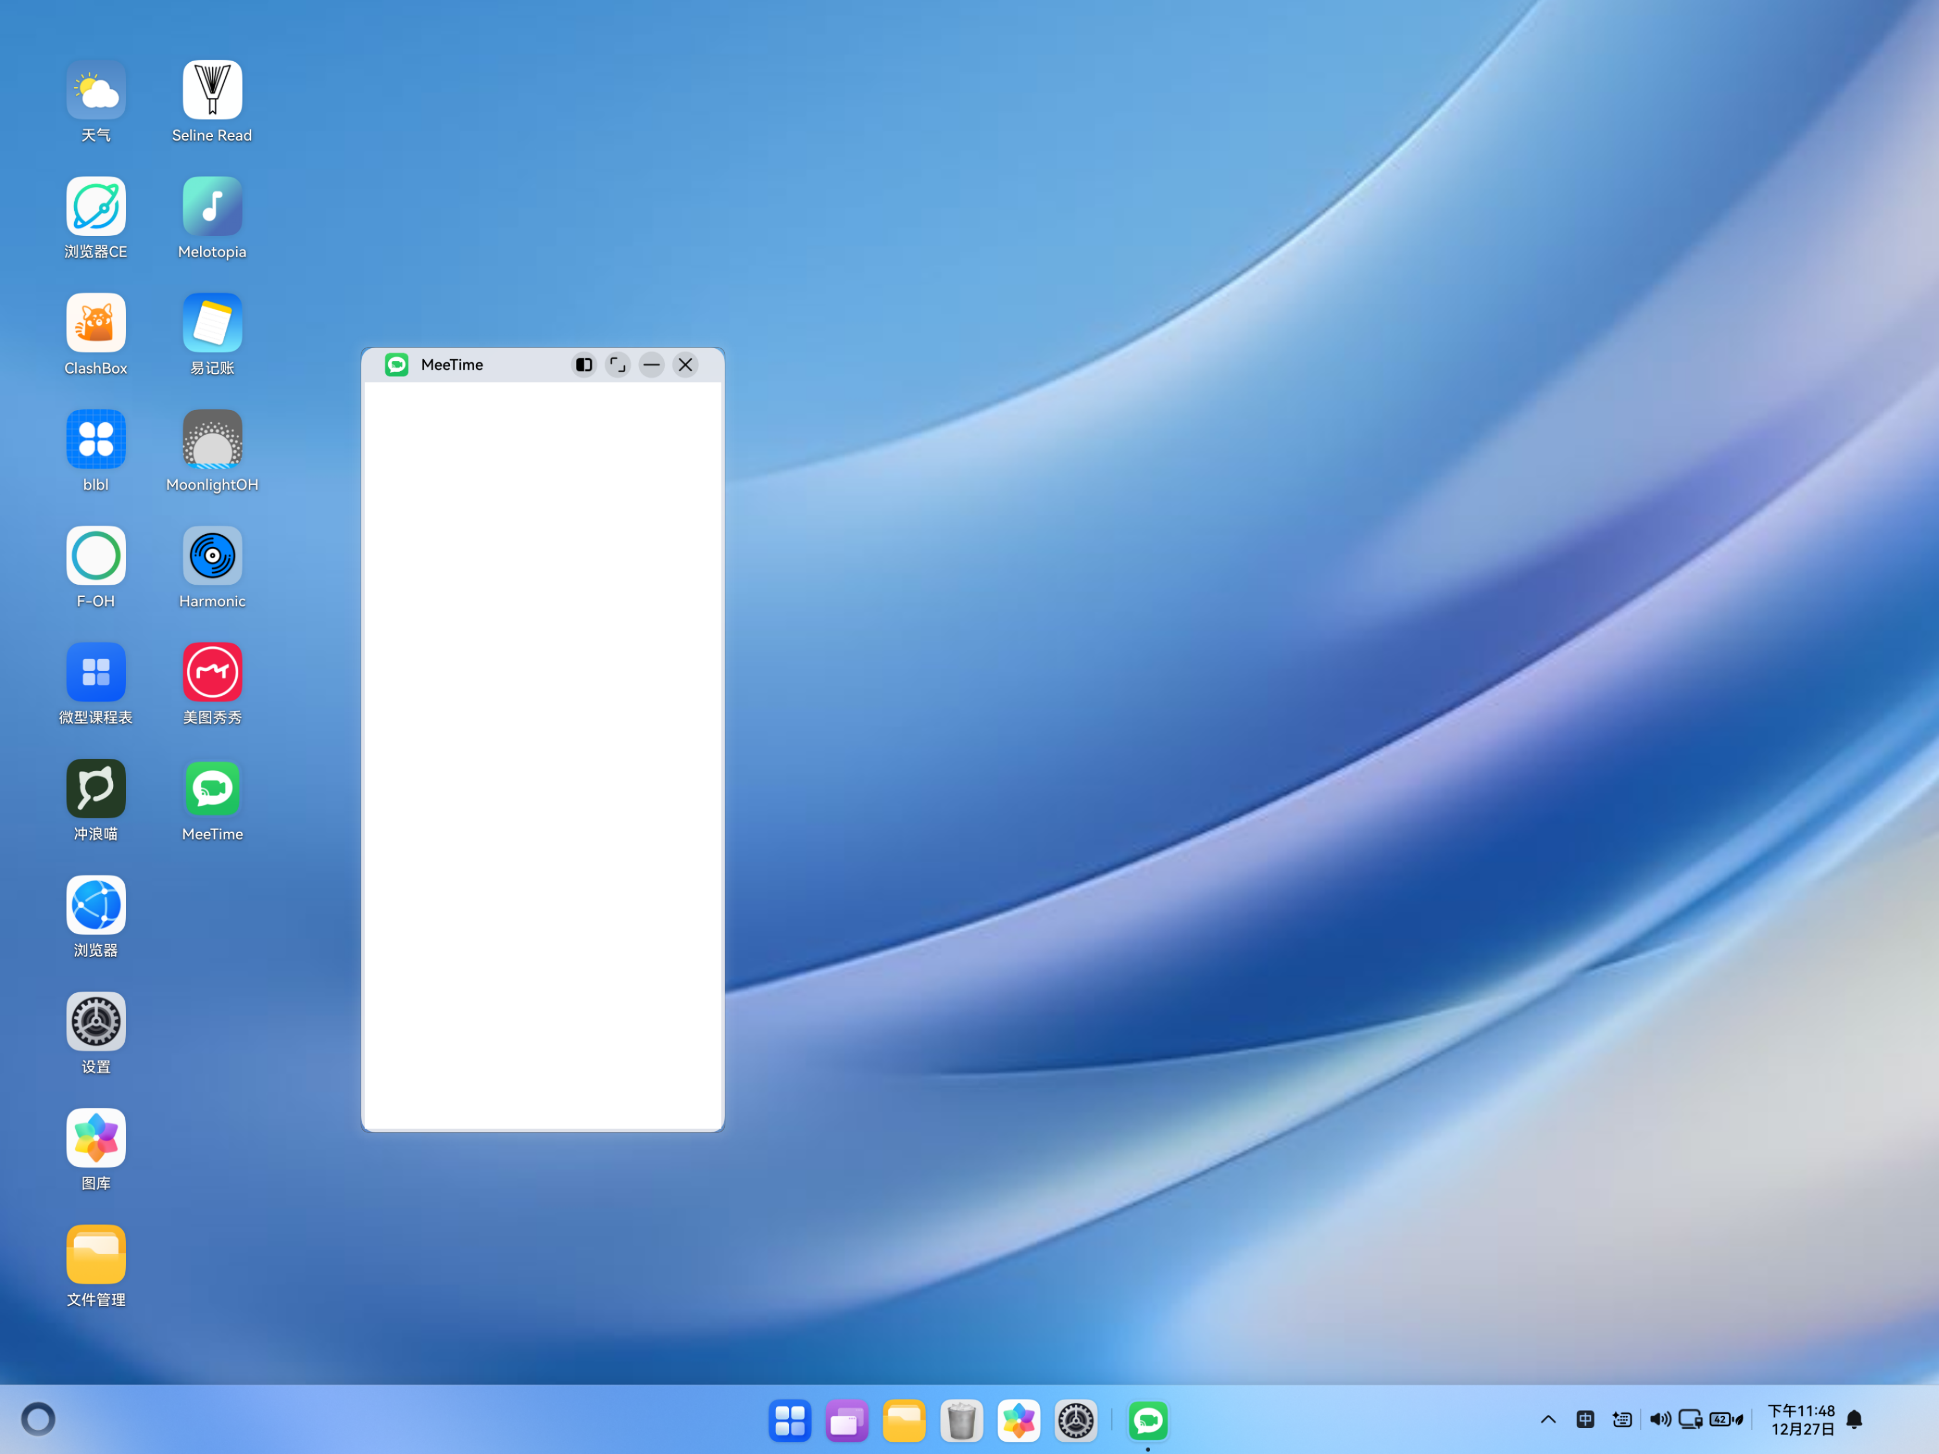Open the multitasking view in the dock
The width and height of the screenshot is (1939, 1454).
point(846,1420)
